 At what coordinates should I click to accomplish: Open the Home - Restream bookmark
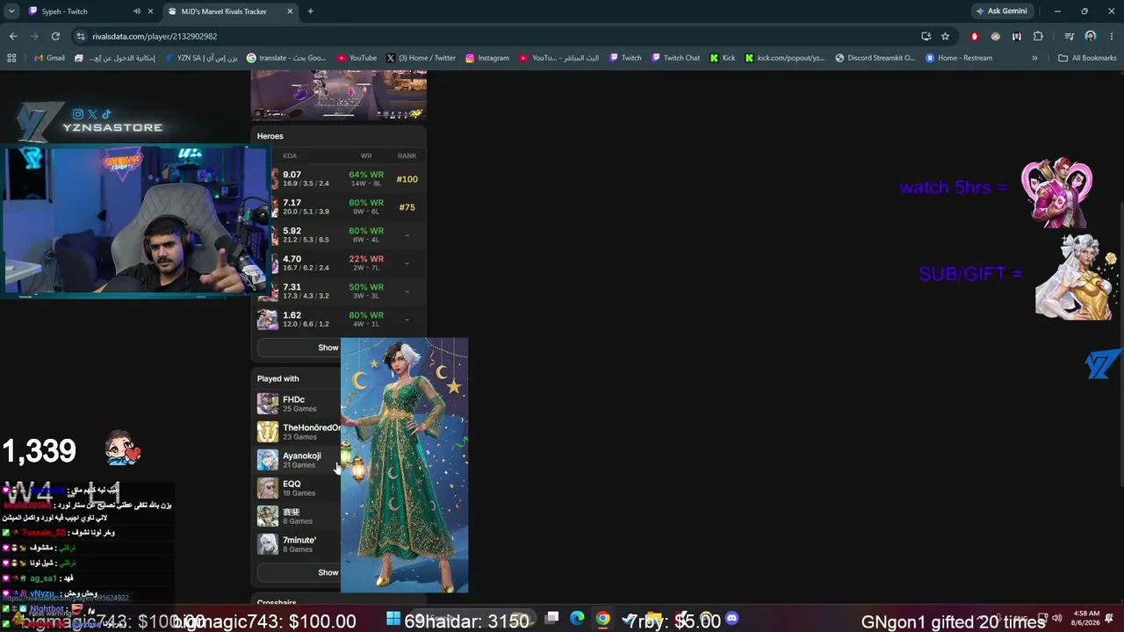coord(959,58)
